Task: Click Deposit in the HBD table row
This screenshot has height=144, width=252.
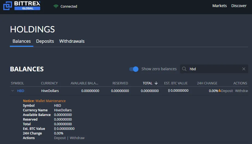Action: click(227, 91)
